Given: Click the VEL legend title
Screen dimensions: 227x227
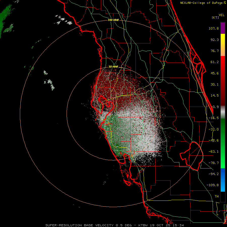Looking at the screenshot, I should [221, 15].
